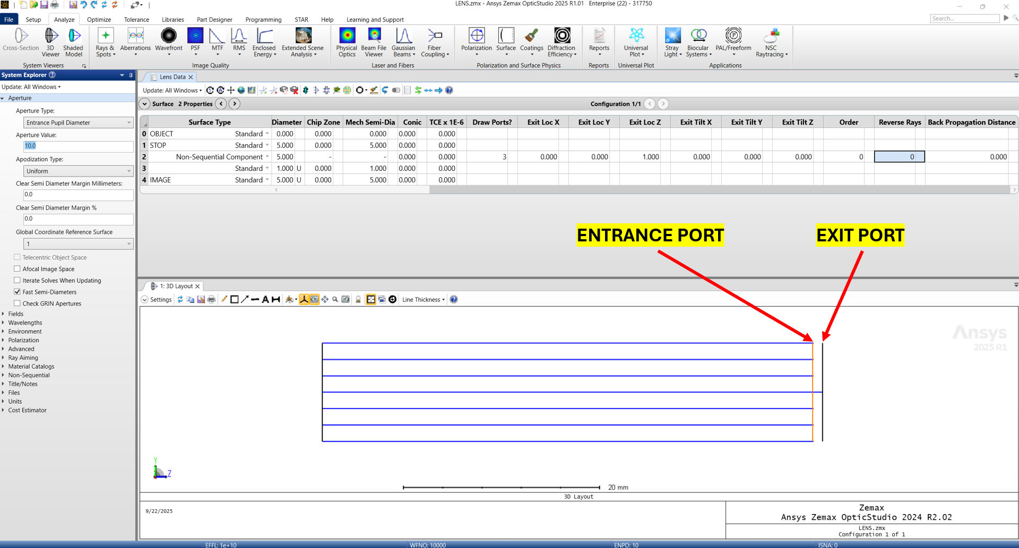Switch to the Optimize ribbon tab
The height and width of the screenshot is (548, 1019).
(x=99, y=20)
